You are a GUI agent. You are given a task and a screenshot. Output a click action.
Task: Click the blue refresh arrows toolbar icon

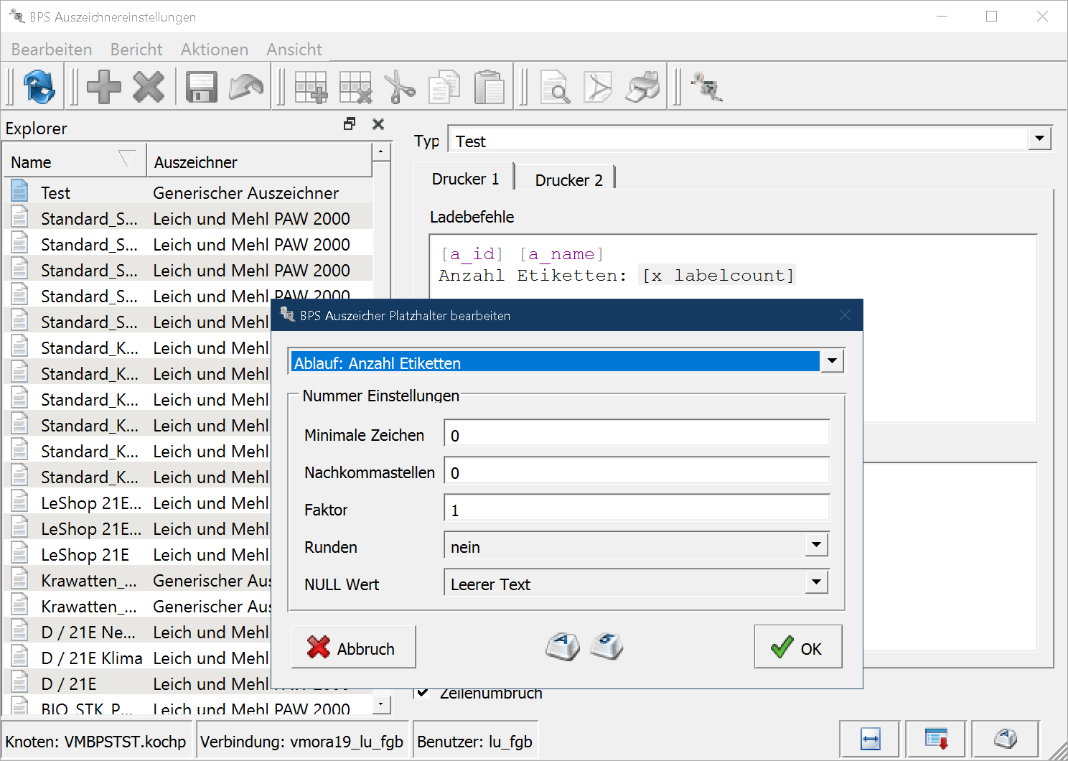click(x=39, y=88)
